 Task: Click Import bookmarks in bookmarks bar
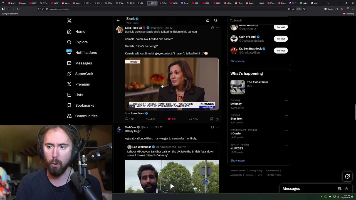point(11,14)
